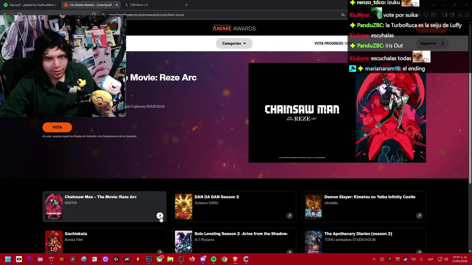Viewport: 472px width, 265px height.
Task: Open the Twitch taskbar icon
Action: [40, 259]
